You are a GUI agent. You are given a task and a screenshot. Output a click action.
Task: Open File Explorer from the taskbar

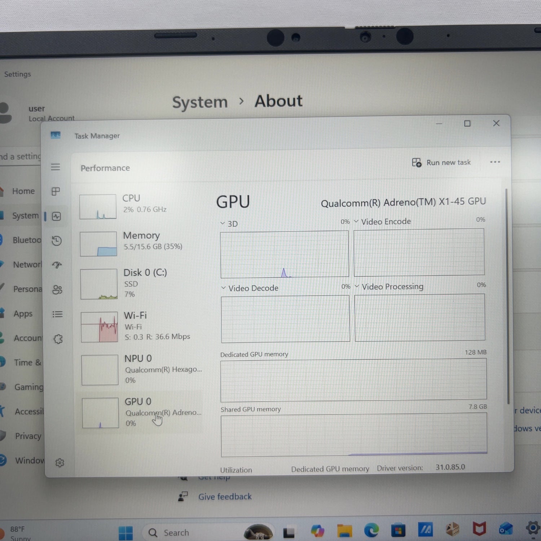coord(344,531)
